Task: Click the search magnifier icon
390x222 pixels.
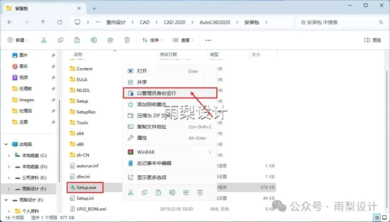Action: (381, 22)
